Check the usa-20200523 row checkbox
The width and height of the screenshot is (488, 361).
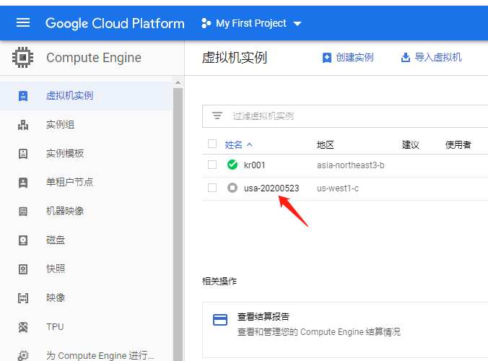pyautogui.click(x=212, y=188)
